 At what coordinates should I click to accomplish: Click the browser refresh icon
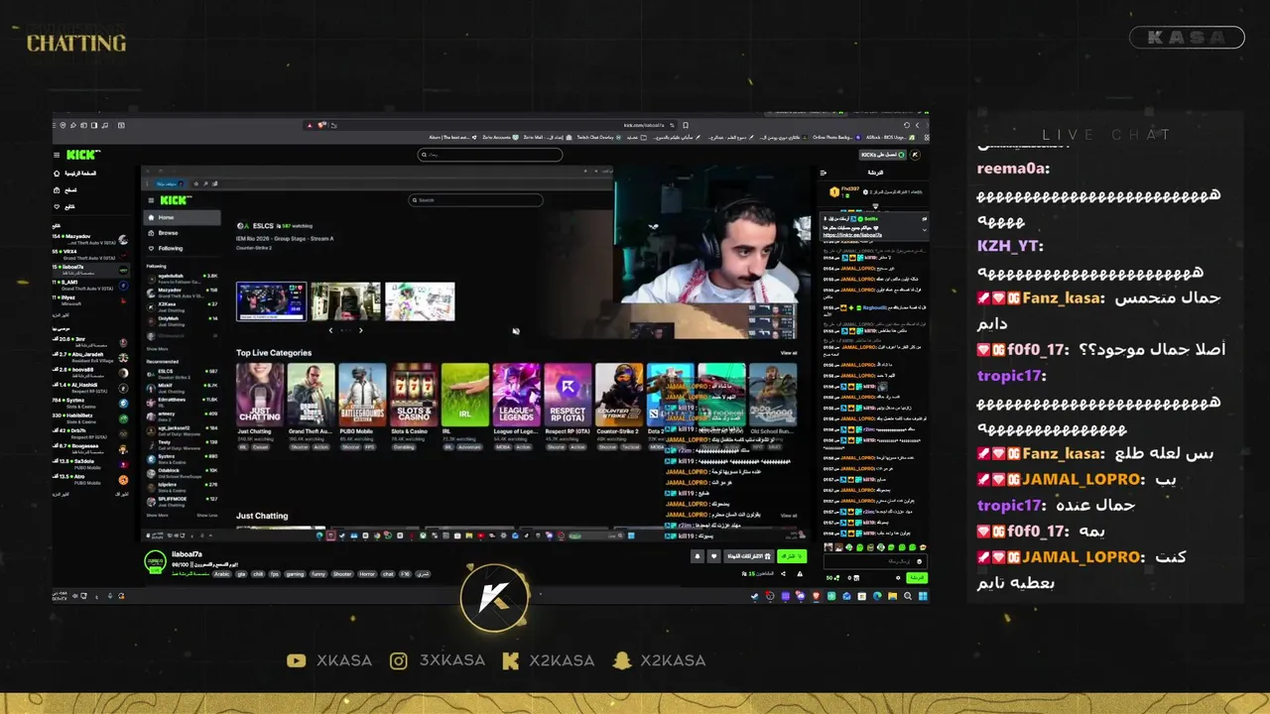pyautogui.click(x=907, y=125)
